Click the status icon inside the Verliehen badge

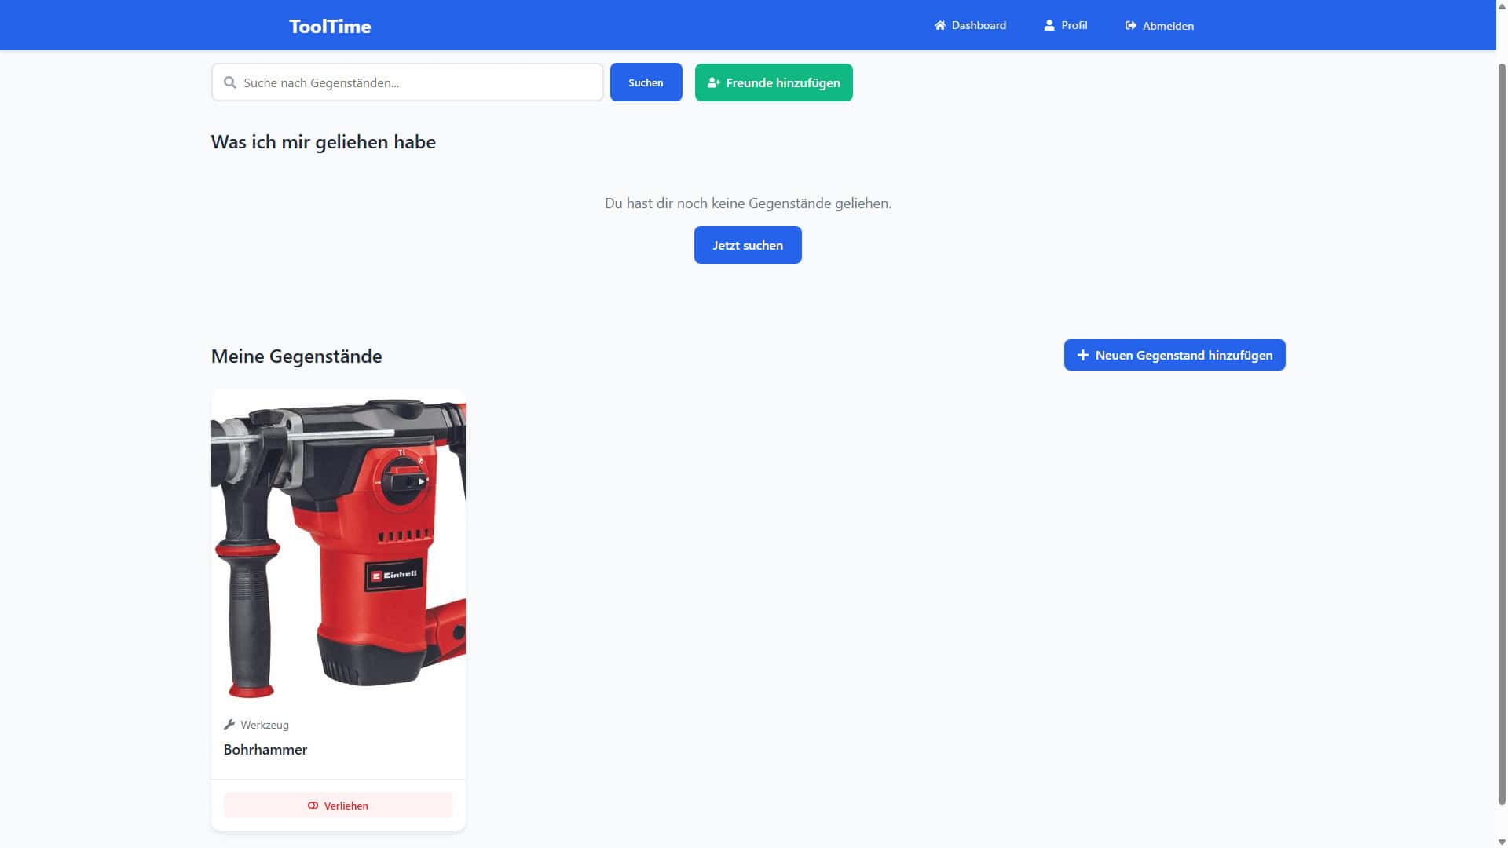pyautogui.click(x=313, y=805)
